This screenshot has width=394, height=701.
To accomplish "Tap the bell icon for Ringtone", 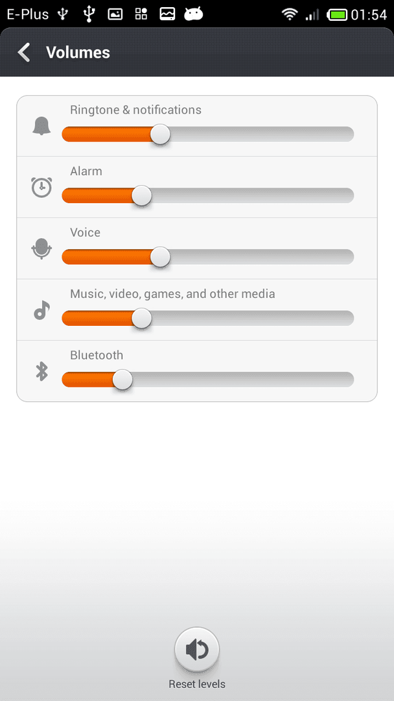I will tap(41, 127).
